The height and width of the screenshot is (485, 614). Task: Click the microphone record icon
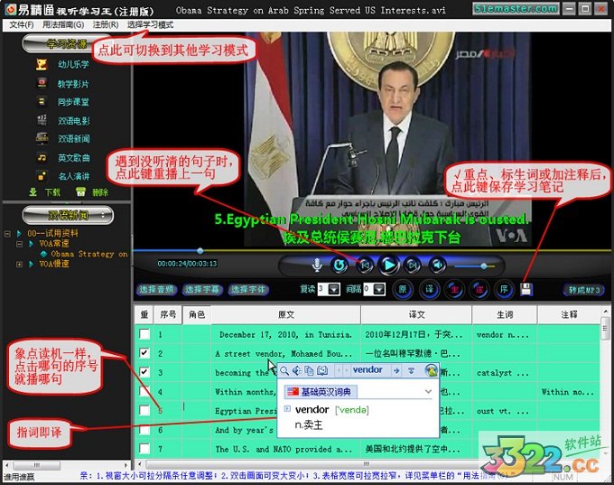pyautogui.click(x=317, y=266)
